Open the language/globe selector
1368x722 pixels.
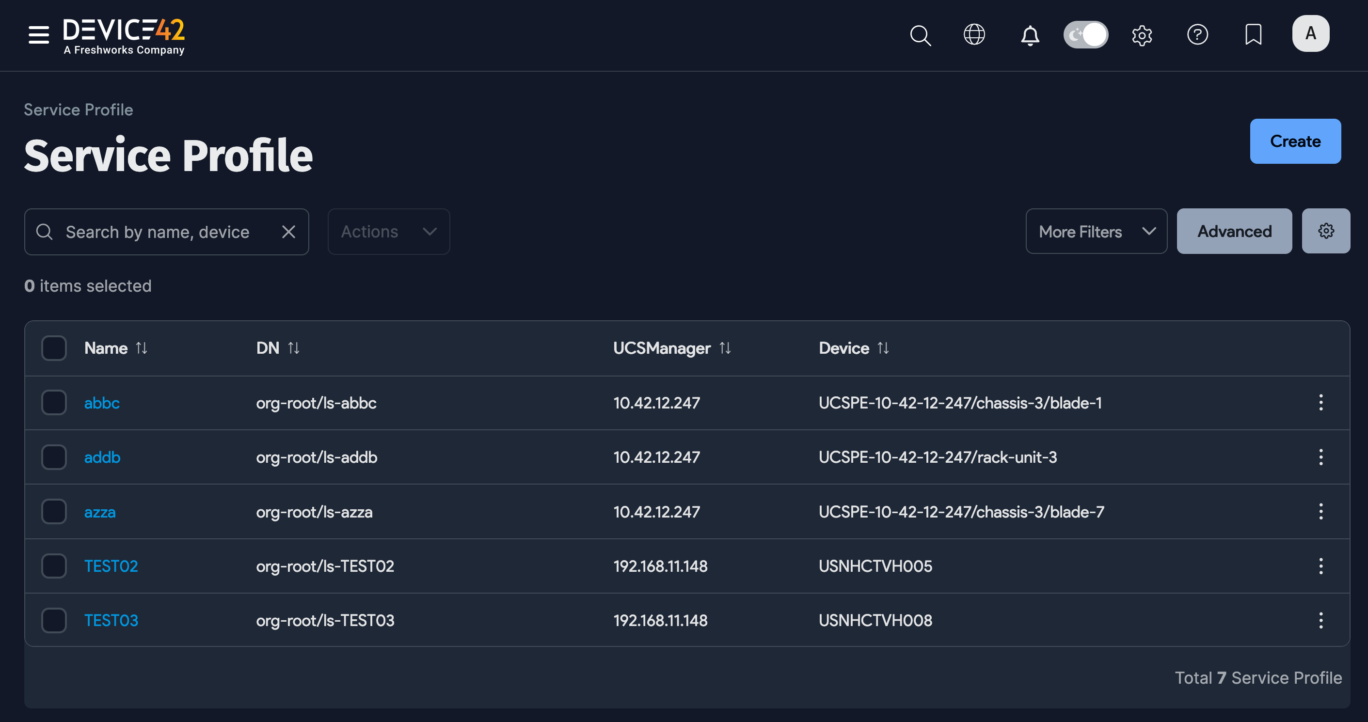point(974,34)
